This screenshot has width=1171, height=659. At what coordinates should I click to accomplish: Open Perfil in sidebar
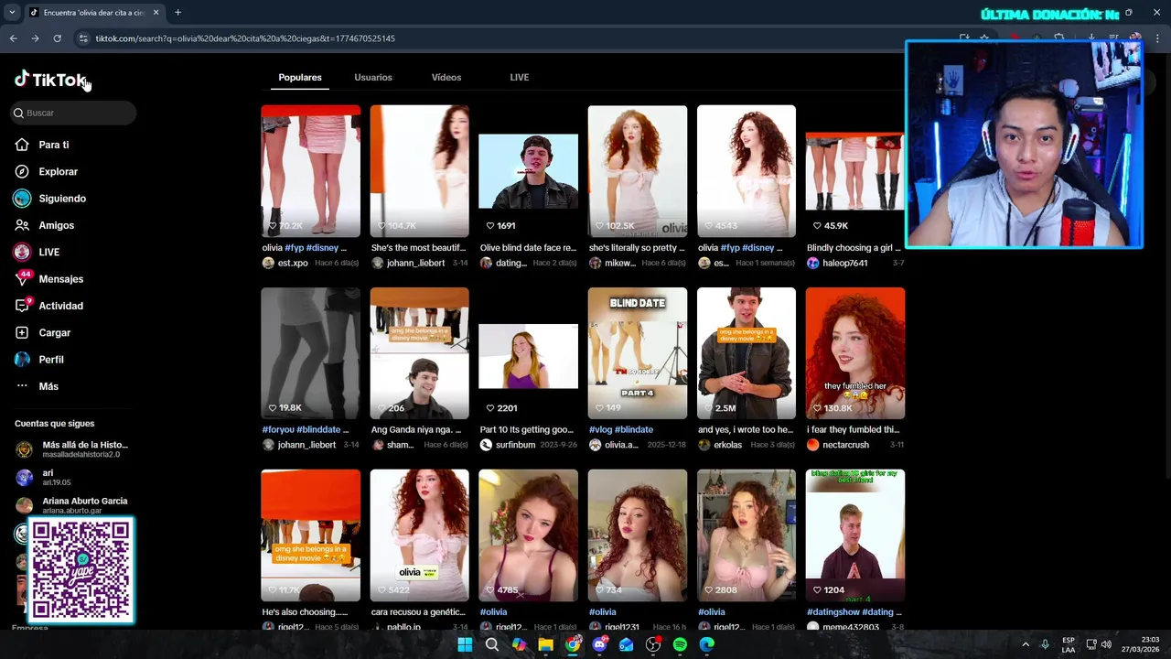coord(50,360)
